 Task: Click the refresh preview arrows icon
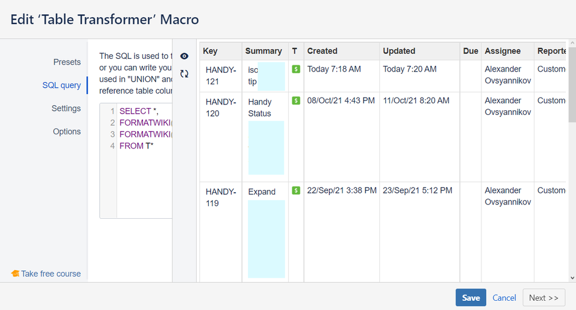[x=185, y=74]
